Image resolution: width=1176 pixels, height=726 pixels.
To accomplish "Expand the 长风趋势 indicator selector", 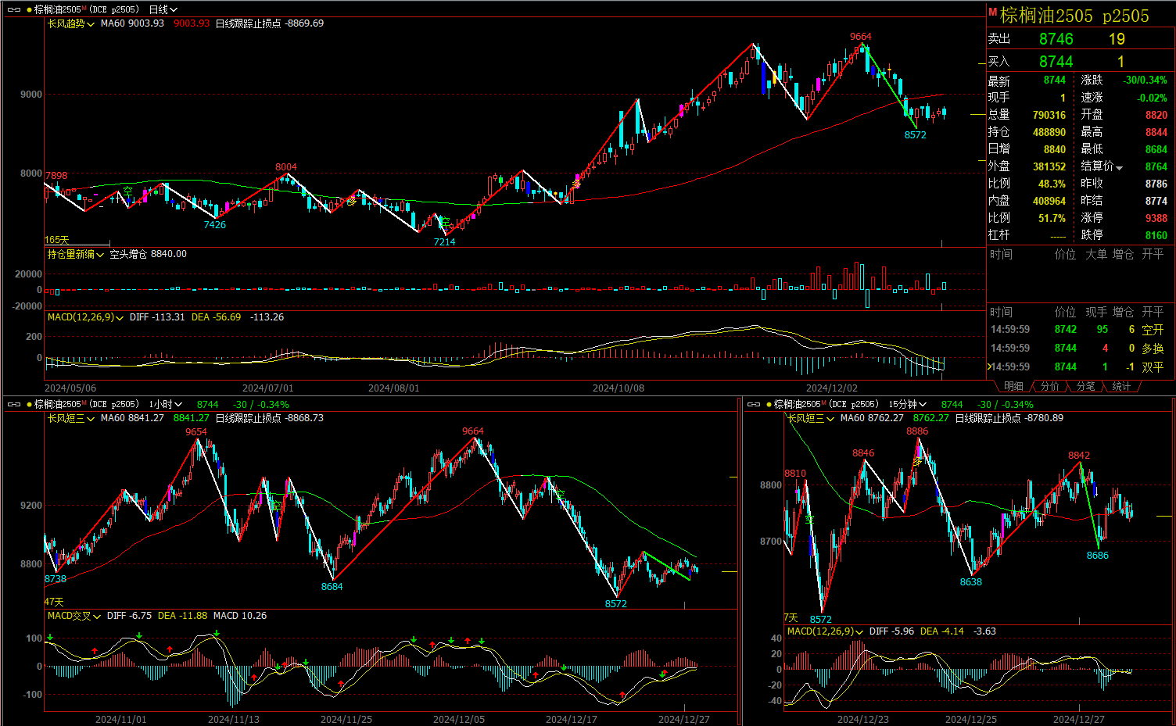I will [x=70, y=23].
